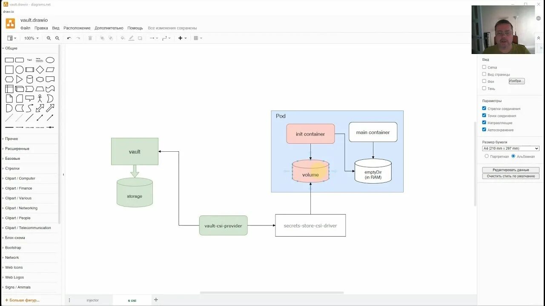Open the Расположение menu
Viewport: 545px width, 306px height.
(77, 28)
